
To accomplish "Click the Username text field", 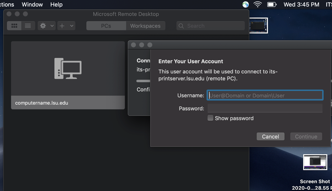I will [x=265, y=95].
